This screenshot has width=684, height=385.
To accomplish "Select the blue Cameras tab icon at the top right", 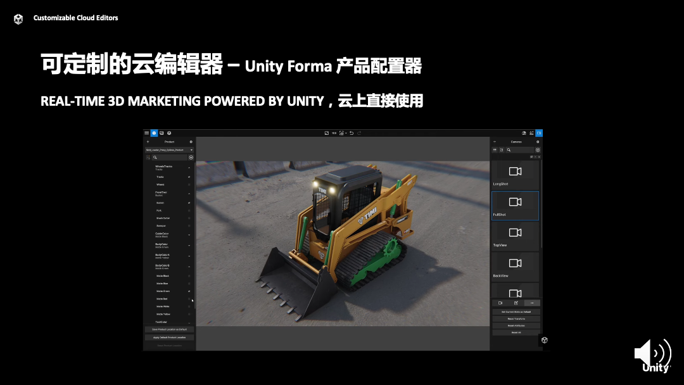I will click(x=539, y=133).
